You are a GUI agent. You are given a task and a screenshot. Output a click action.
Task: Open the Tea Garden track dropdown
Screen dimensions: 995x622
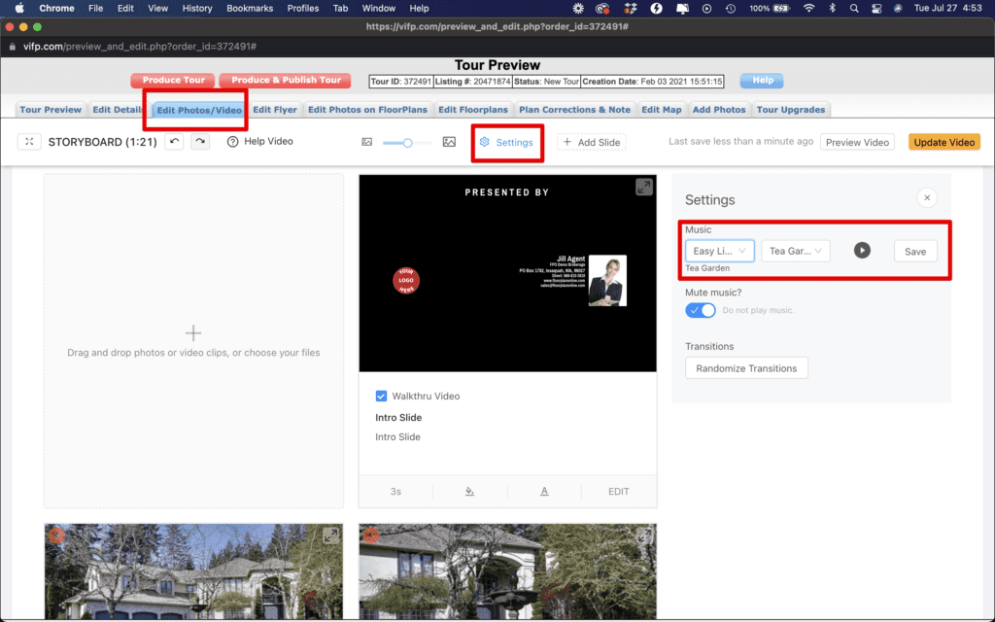(x=795, y=250)
